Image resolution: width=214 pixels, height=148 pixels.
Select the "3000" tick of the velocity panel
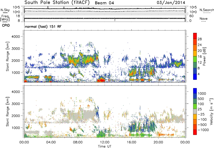[16, 104]
